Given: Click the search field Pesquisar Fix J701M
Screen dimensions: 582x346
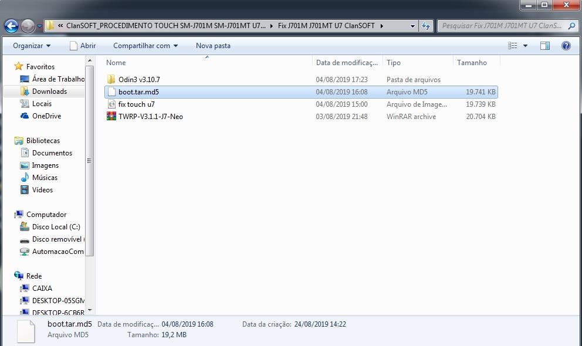Looking at the screenshot, I should 502,26.
